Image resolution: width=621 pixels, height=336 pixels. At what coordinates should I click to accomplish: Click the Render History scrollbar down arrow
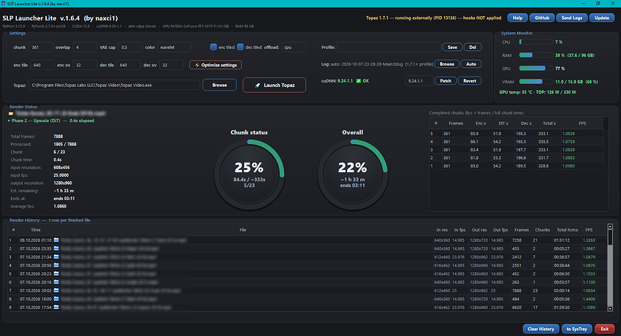coord(610,309)
